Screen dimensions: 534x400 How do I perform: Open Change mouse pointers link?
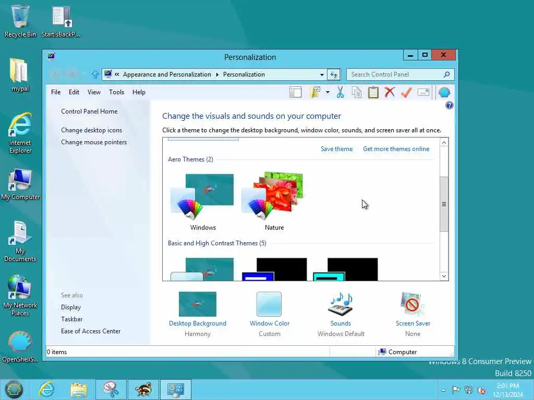(x=94, y=142)
